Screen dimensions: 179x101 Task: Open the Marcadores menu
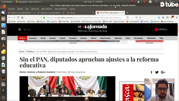pos(47,9)
